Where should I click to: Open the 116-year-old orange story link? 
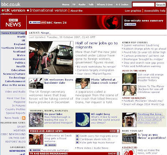[x=150, y=77]
